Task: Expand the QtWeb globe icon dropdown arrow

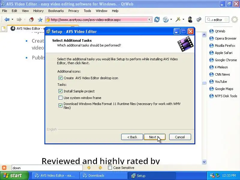Action: (x=171, y=19)
